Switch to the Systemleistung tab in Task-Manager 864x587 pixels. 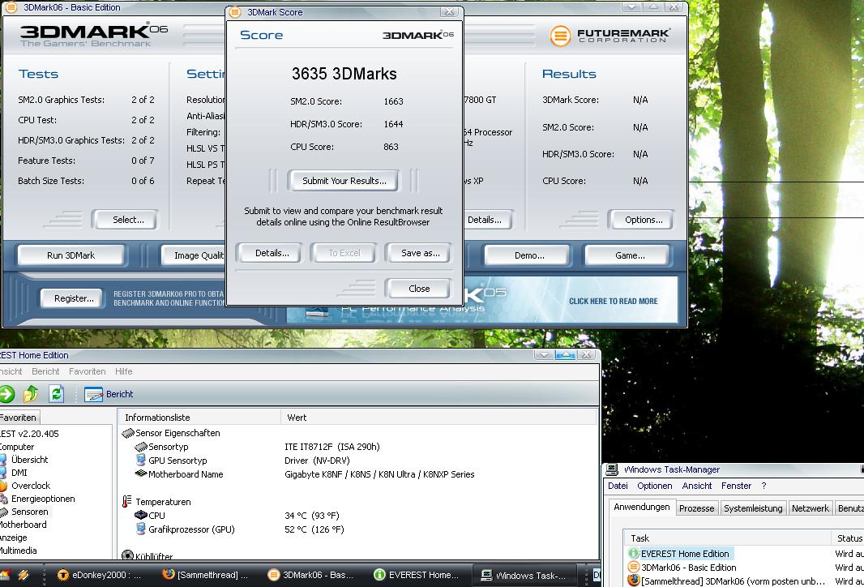[753, 508]
